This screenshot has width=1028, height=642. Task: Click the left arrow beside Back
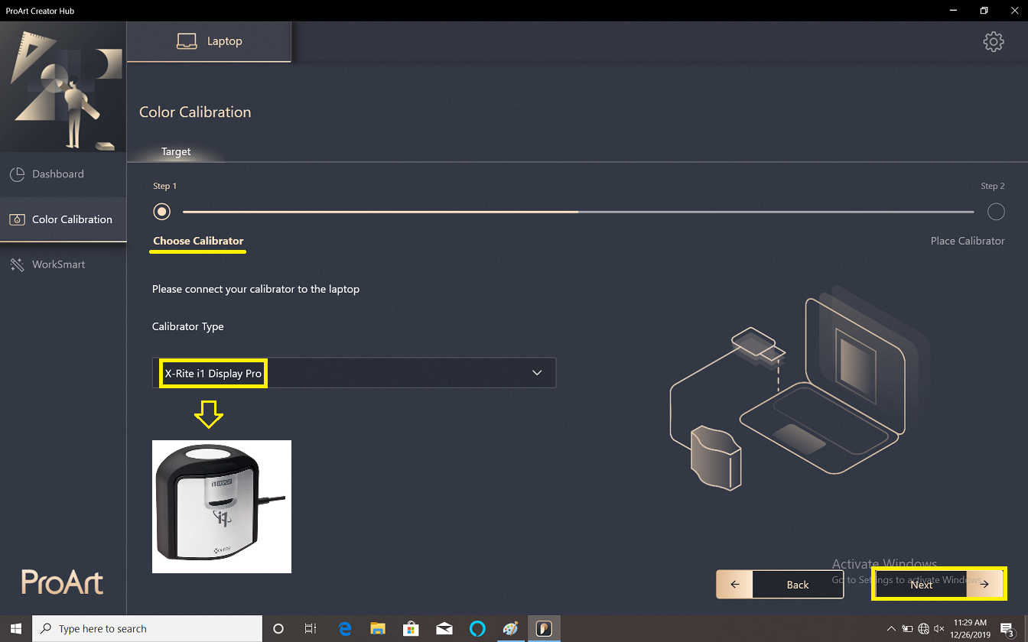[735, 585]
